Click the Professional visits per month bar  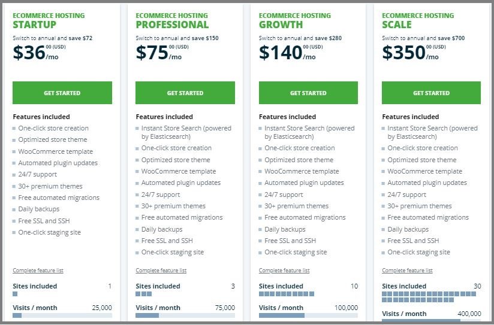pos(185,315)
